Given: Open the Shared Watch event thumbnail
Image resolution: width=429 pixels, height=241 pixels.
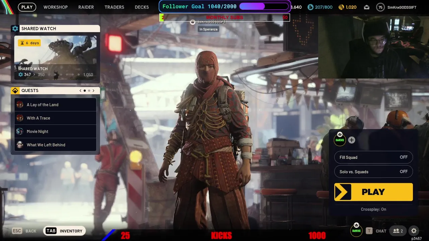Looking at the screenshot, I should (55, 58).
